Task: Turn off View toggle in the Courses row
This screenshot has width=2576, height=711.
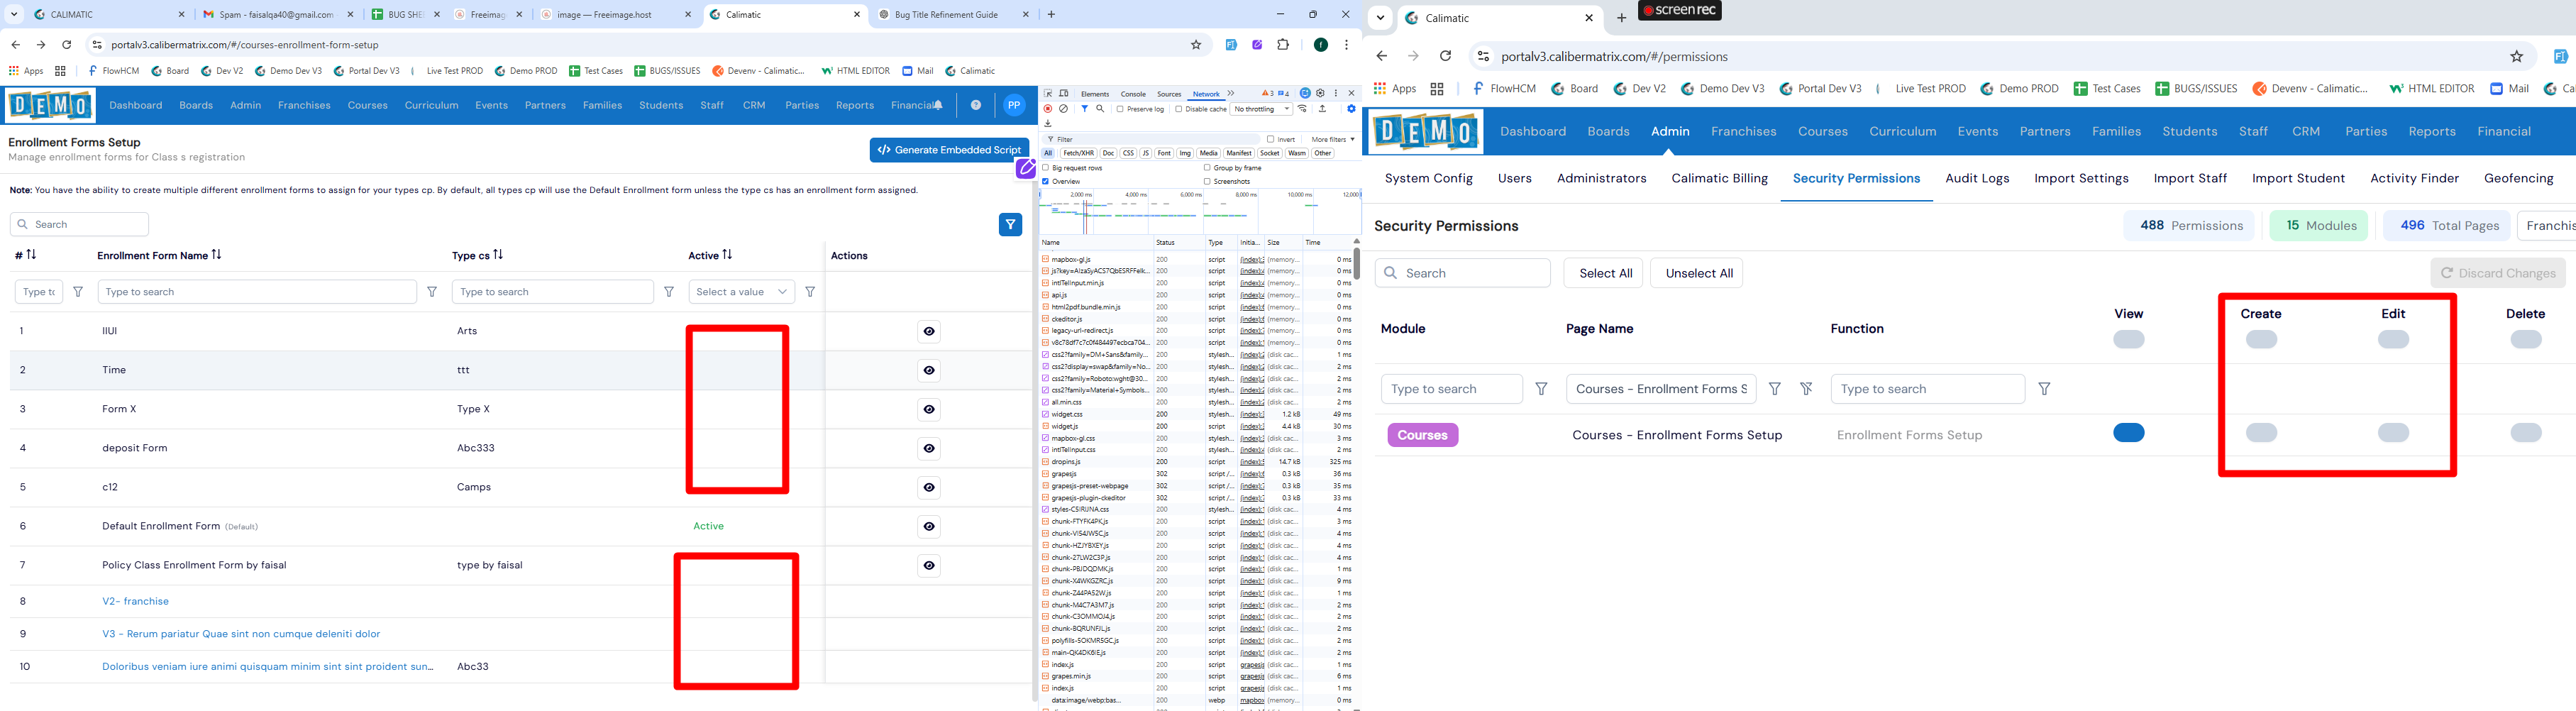Action: tap(2129, 433)
